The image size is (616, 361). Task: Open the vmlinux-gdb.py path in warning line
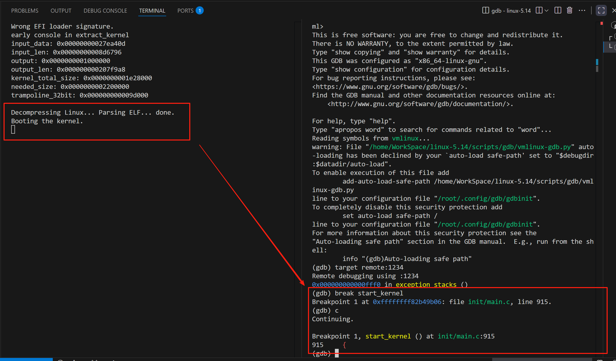(x=470, y=147)
